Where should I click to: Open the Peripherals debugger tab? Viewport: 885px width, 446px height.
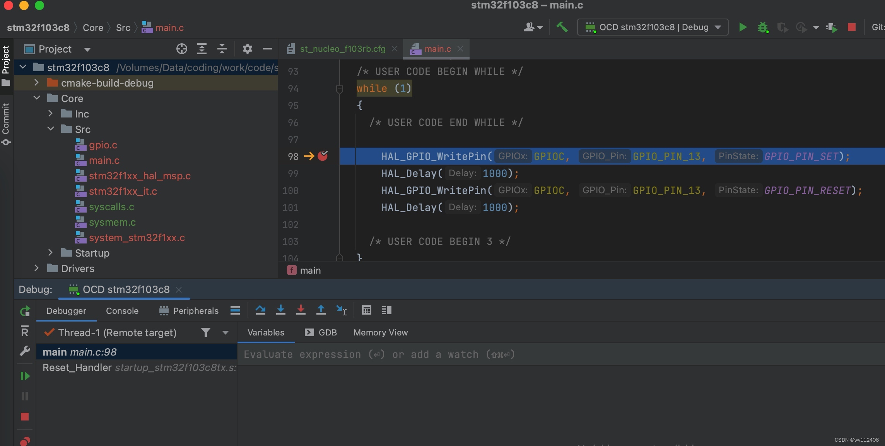click(x=189, y=311)
